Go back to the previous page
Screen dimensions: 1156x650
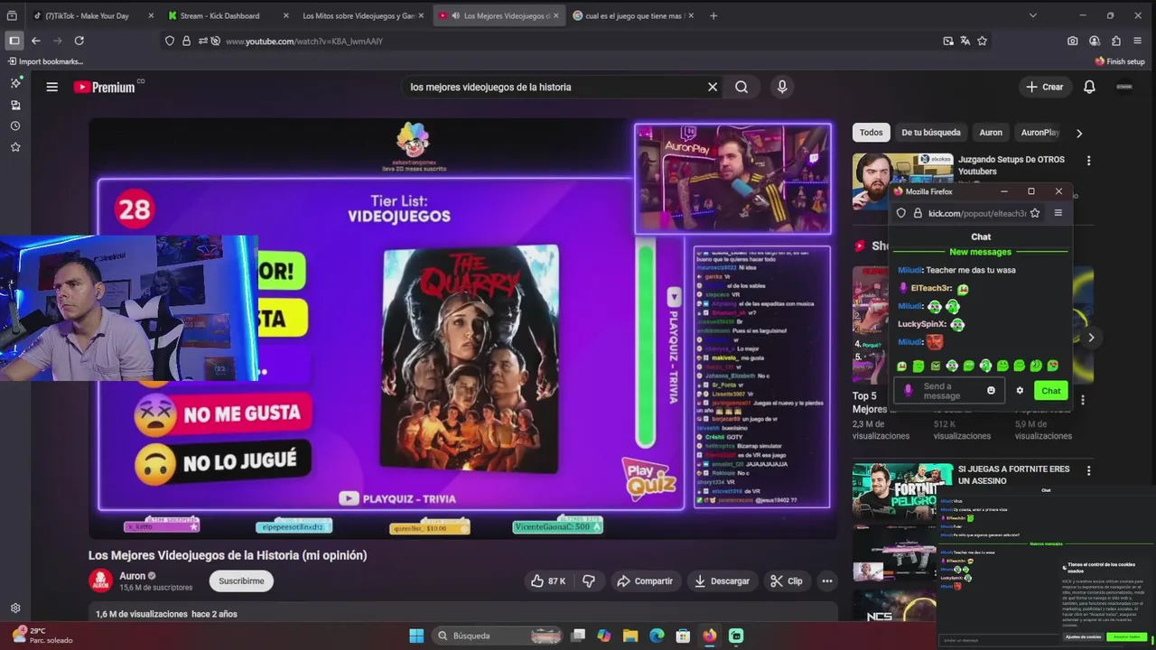[x=36, y=41]
